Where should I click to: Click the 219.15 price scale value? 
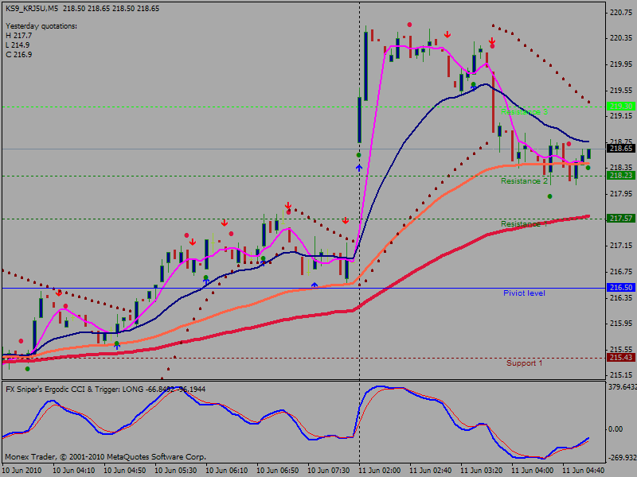point(621,116)
